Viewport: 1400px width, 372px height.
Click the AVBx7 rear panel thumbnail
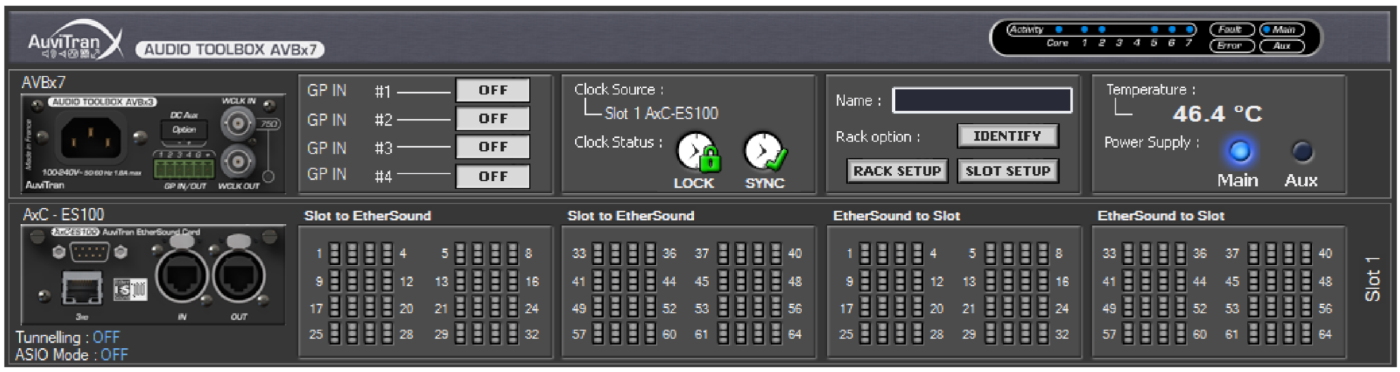tap(153, 144)
